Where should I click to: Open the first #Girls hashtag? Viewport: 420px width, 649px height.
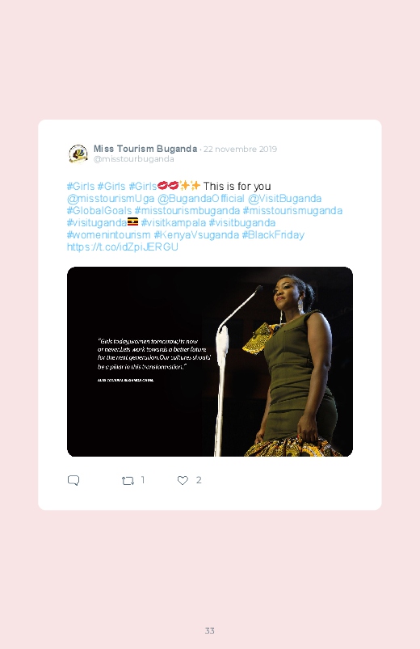(81, 186)
